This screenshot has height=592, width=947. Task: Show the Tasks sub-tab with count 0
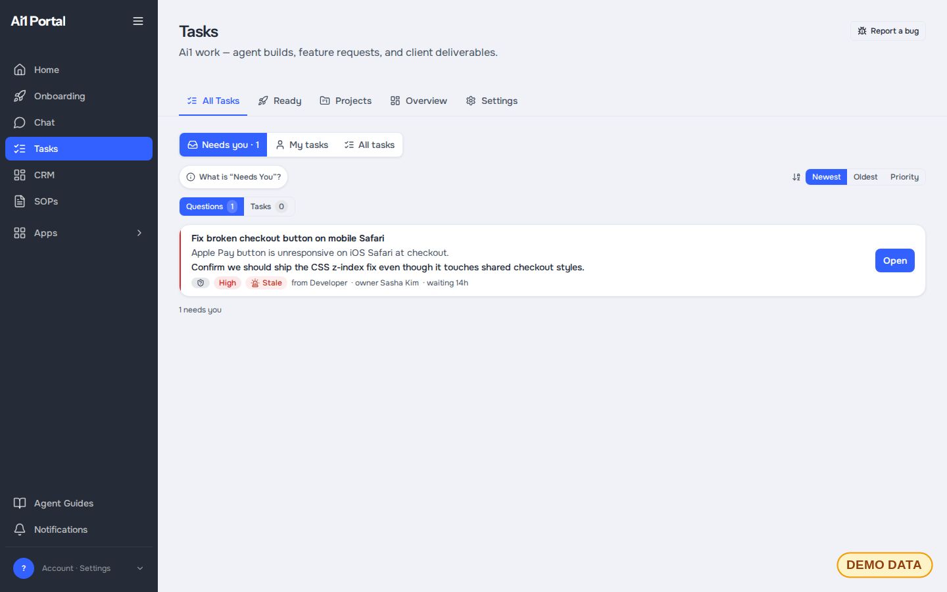269,207
